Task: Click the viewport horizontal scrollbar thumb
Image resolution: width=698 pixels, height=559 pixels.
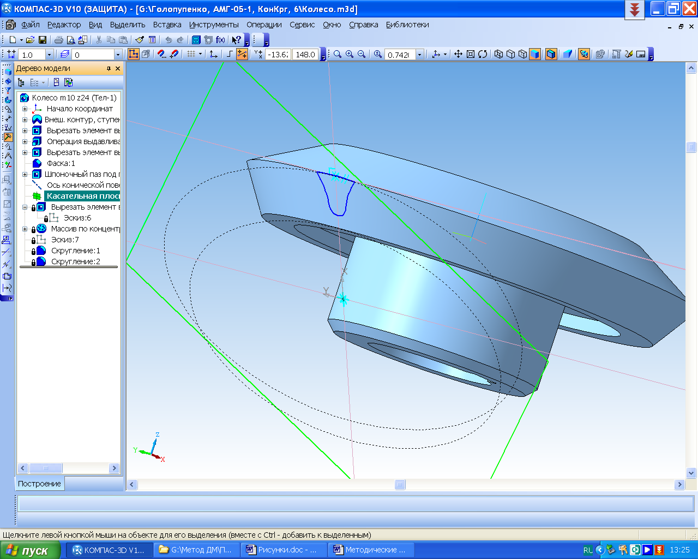Action: (x=400, y=484)
